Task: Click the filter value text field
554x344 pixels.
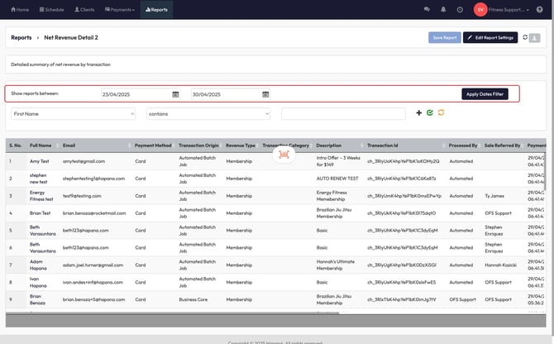Action: 343,113
